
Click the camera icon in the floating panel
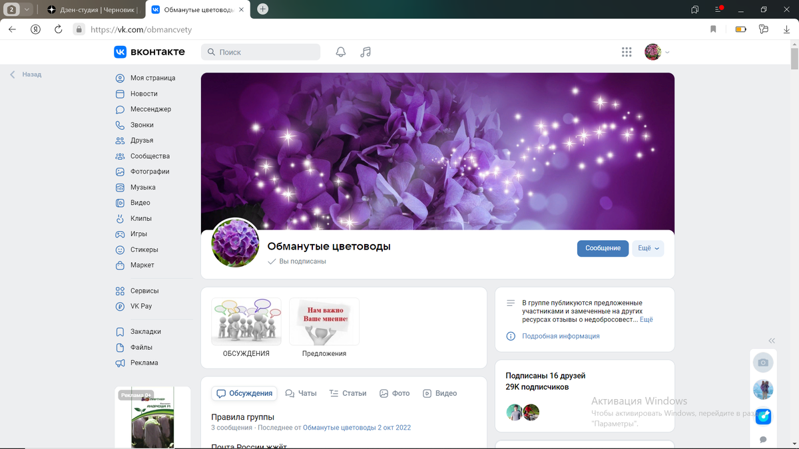[x=763, y=362]
